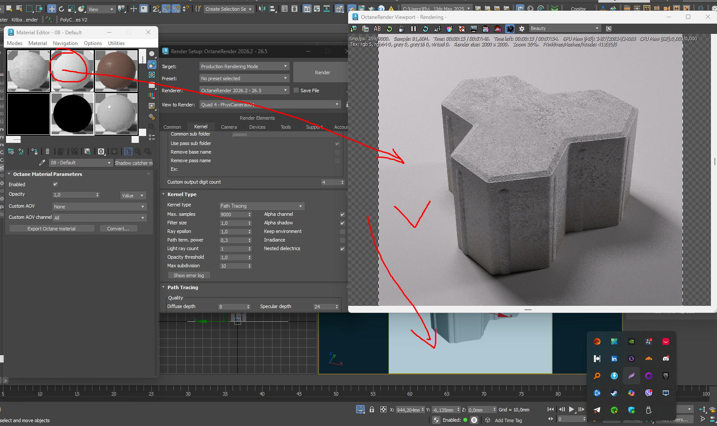
Task: Enable the Keep environment checkbox
Action: click(343, 232)
